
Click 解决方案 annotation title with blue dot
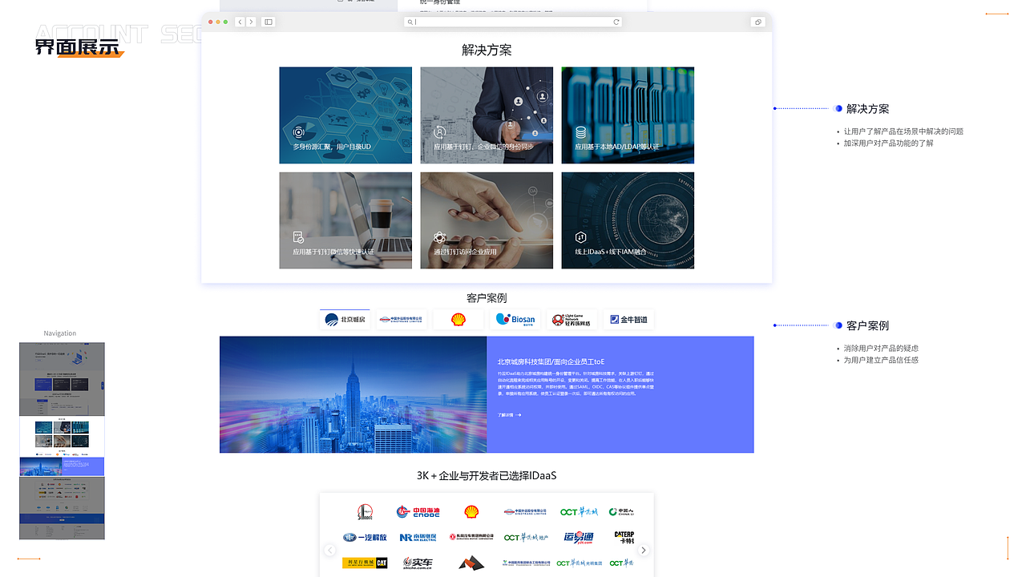click(867, 108)
